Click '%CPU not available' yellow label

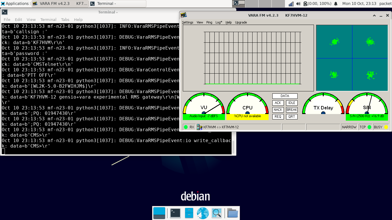247,116
